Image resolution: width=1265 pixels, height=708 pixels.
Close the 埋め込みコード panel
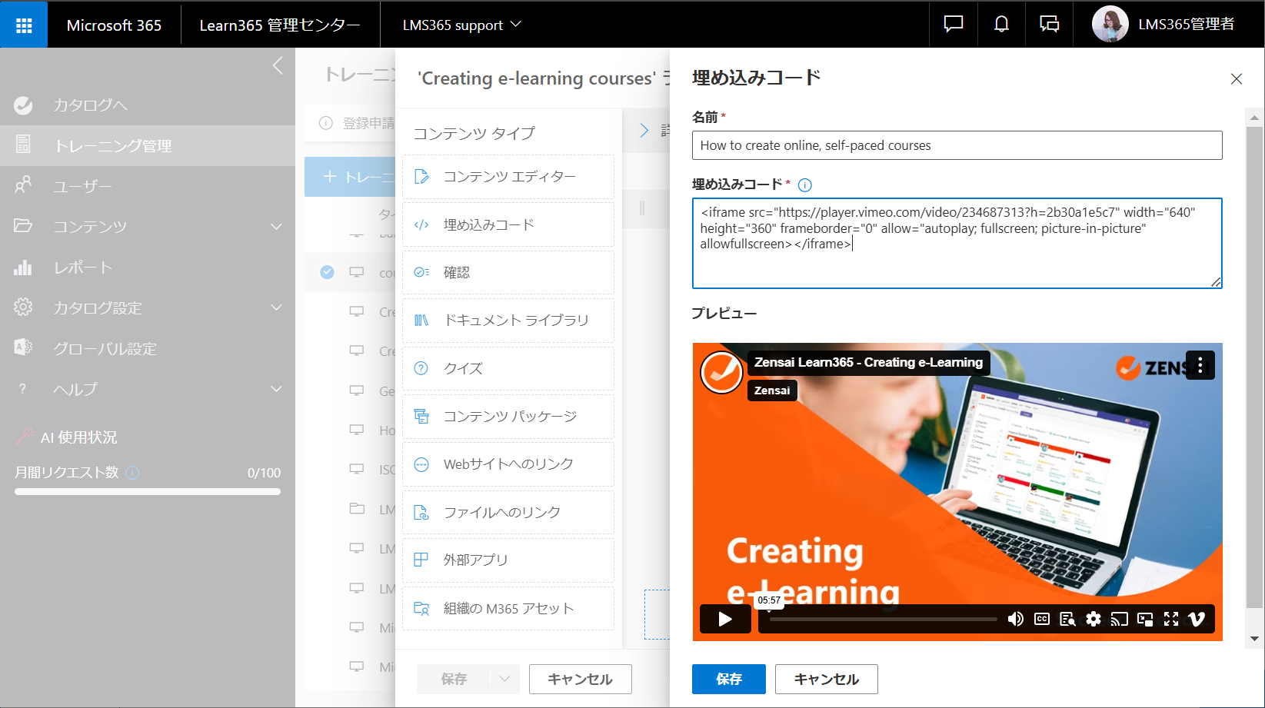[1237, 78]
